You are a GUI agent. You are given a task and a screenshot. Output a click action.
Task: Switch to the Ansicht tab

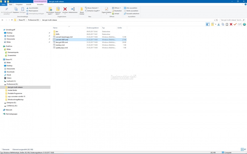28,4
